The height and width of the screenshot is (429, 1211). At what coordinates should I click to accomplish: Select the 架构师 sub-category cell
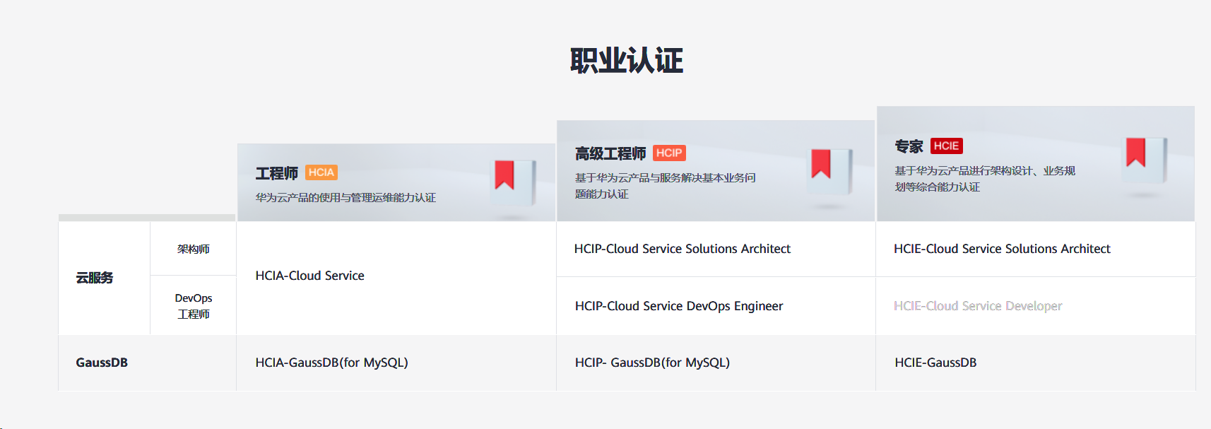tap(193, 249)
